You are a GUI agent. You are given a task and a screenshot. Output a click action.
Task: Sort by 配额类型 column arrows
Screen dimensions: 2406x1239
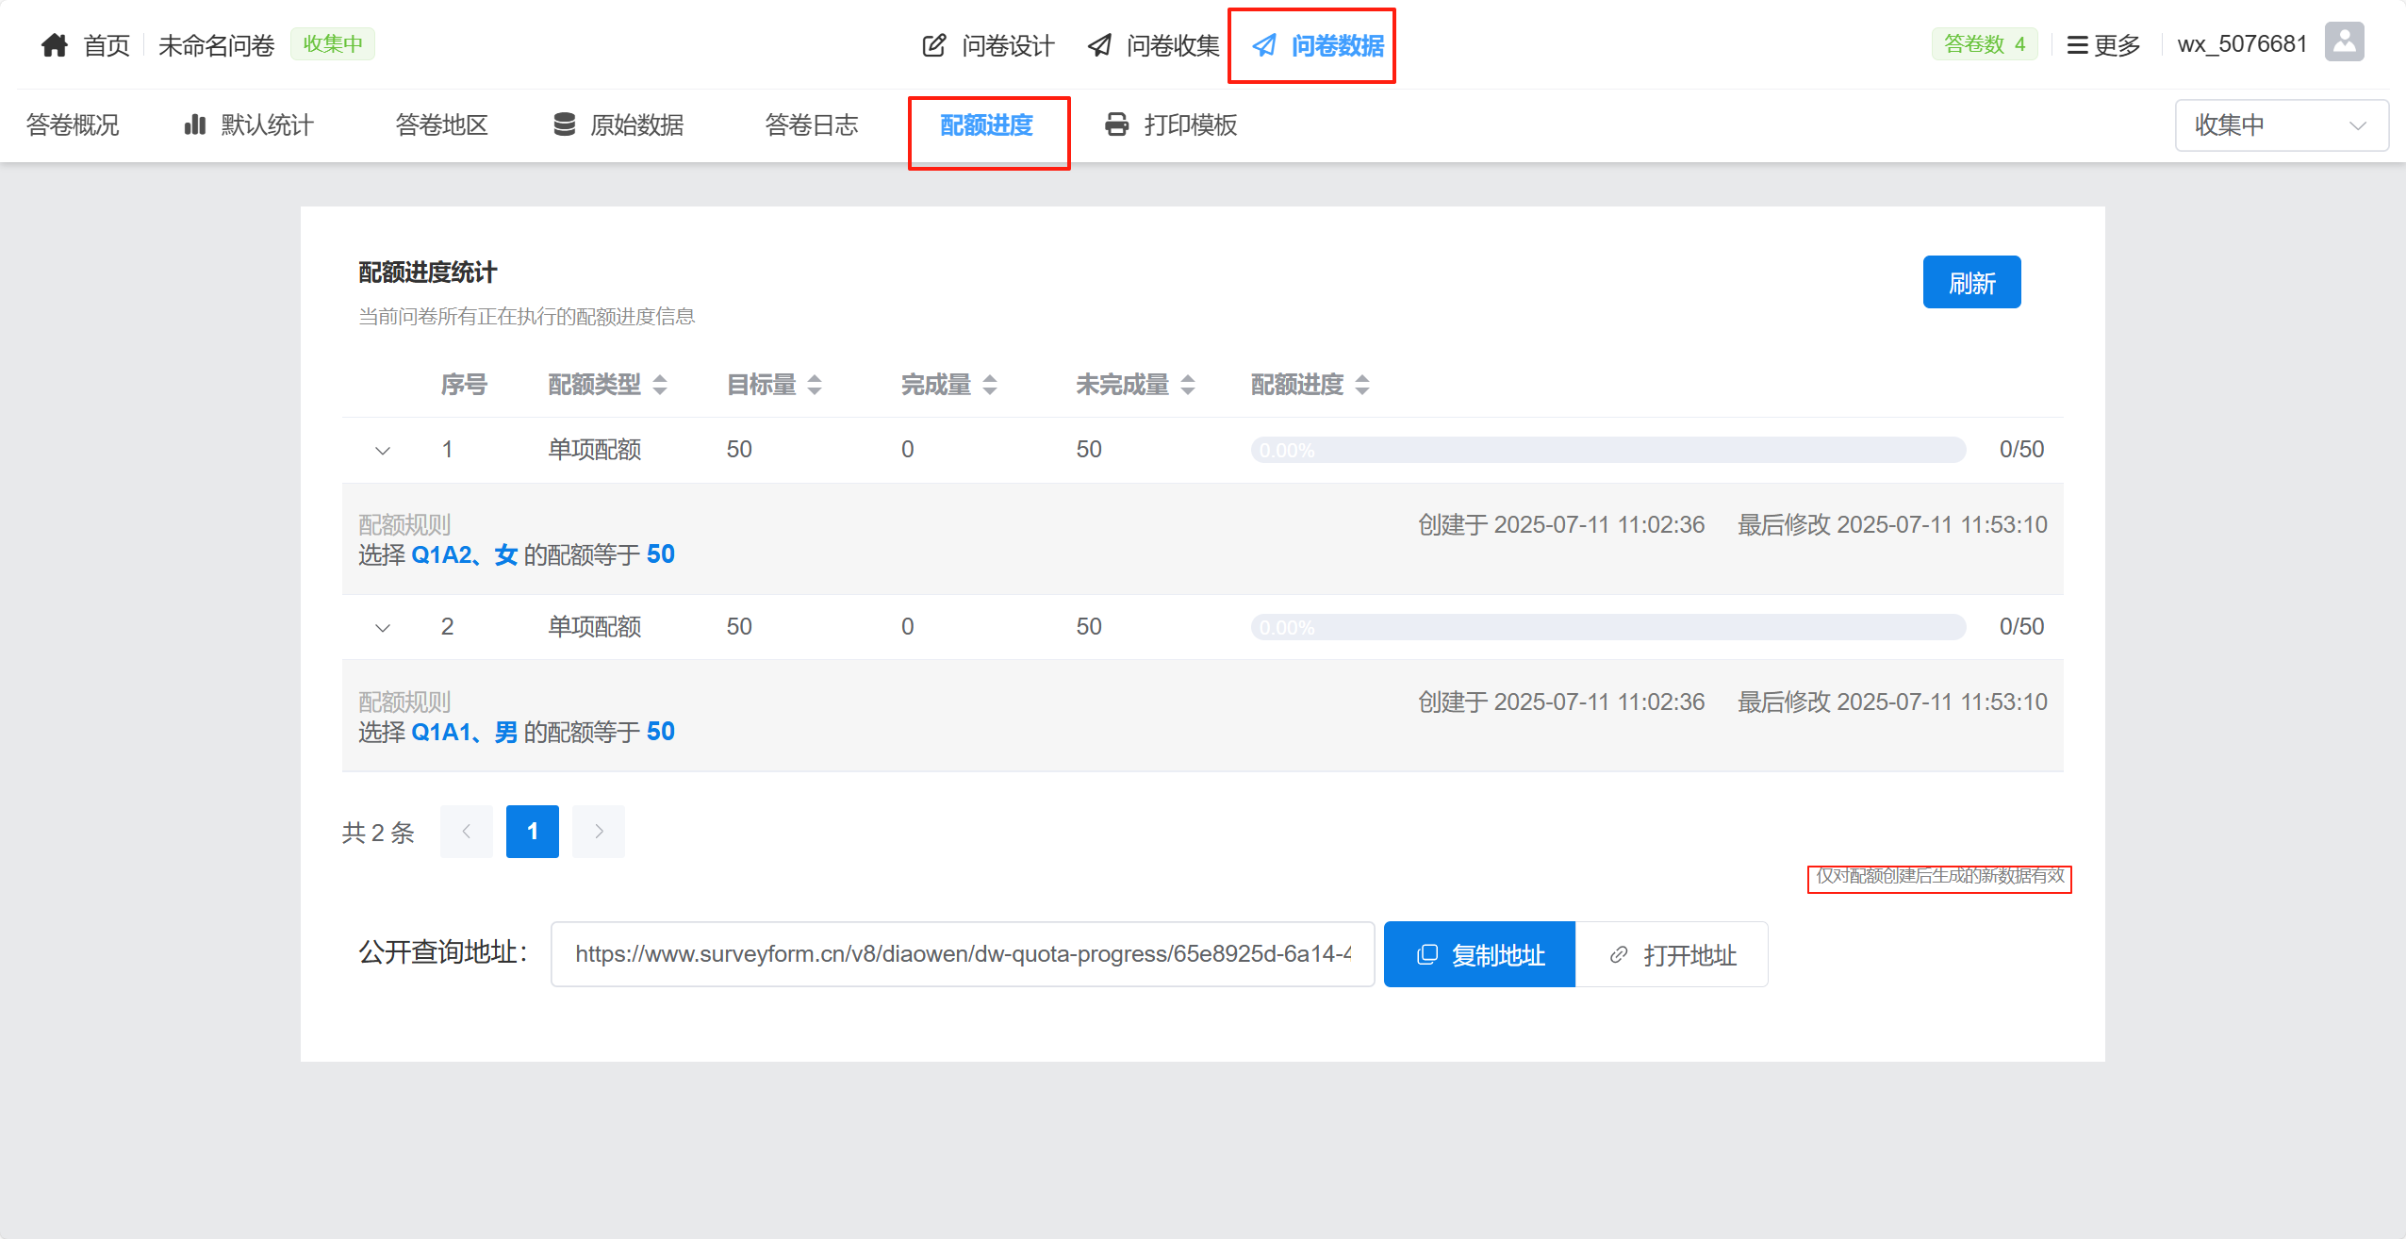click(660, 385)
